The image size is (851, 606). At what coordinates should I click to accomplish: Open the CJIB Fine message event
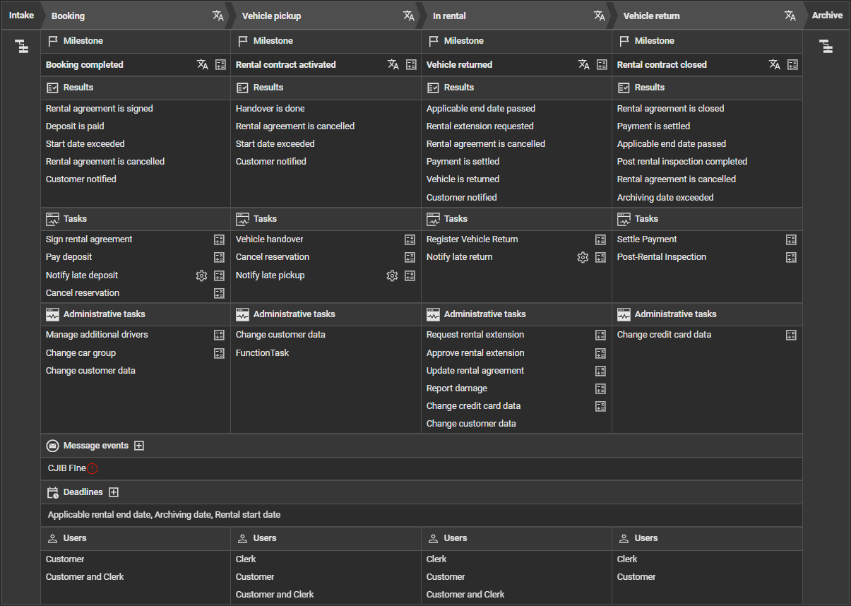(66, 468)
